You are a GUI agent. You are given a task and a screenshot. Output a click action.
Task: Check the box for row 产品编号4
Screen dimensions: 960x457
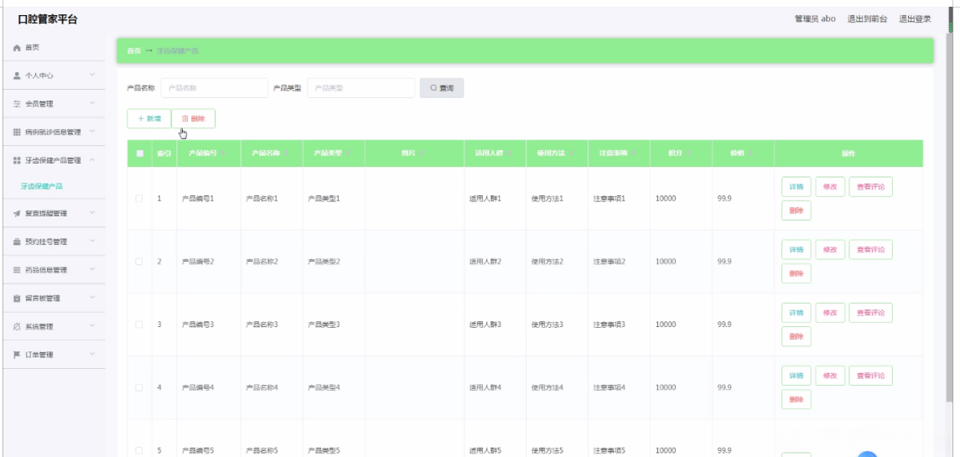139,387
